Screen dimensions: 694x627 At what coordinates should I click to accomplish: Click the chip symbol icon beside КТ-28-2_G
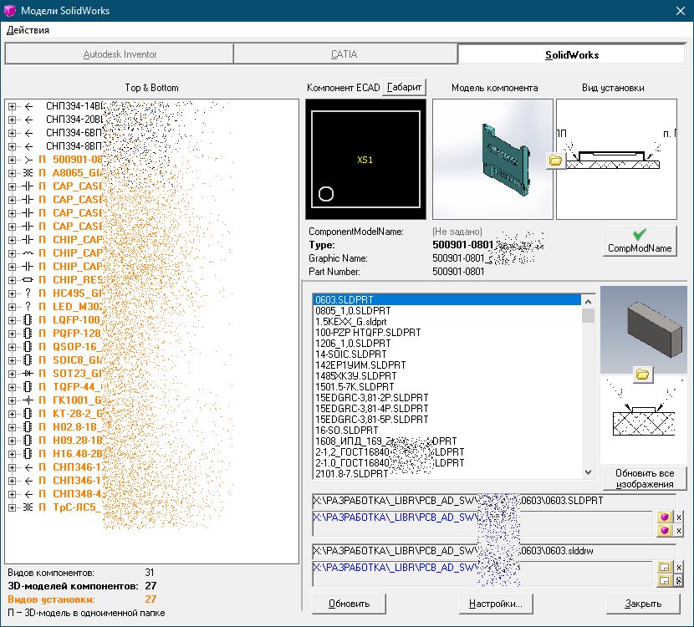click(x=28, y=414)
